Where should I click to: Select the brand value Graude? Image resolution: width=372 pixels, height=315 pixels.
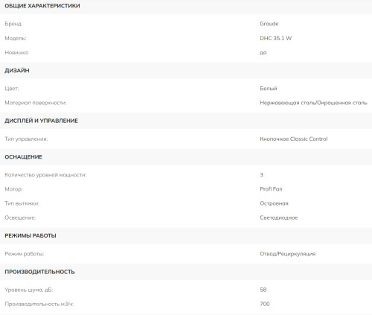pyautogui.click(x=269, y=24)
